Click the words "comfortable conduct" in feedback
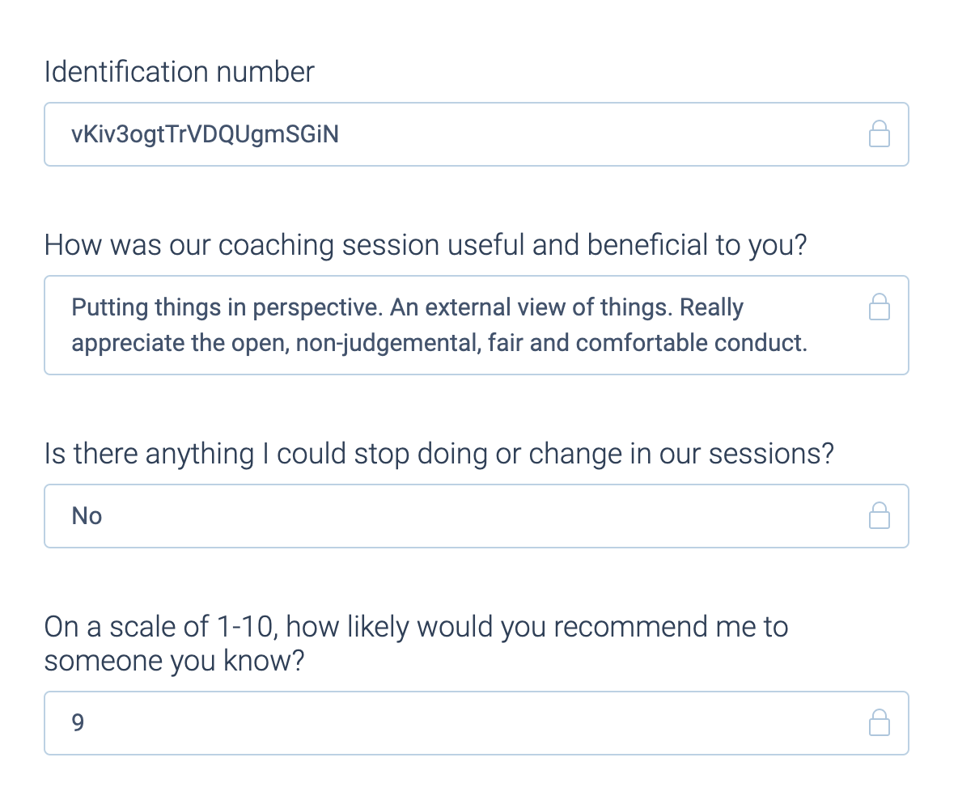Screen dimensions: 958x804 click(689, 343)
